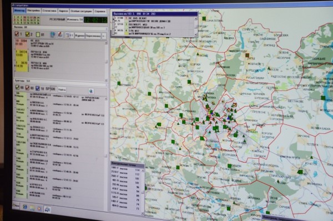This screenshot has height=221, width=333.
Task: Select the brigade row свободна с 12:32:13
Action: (x=60, y=138)
